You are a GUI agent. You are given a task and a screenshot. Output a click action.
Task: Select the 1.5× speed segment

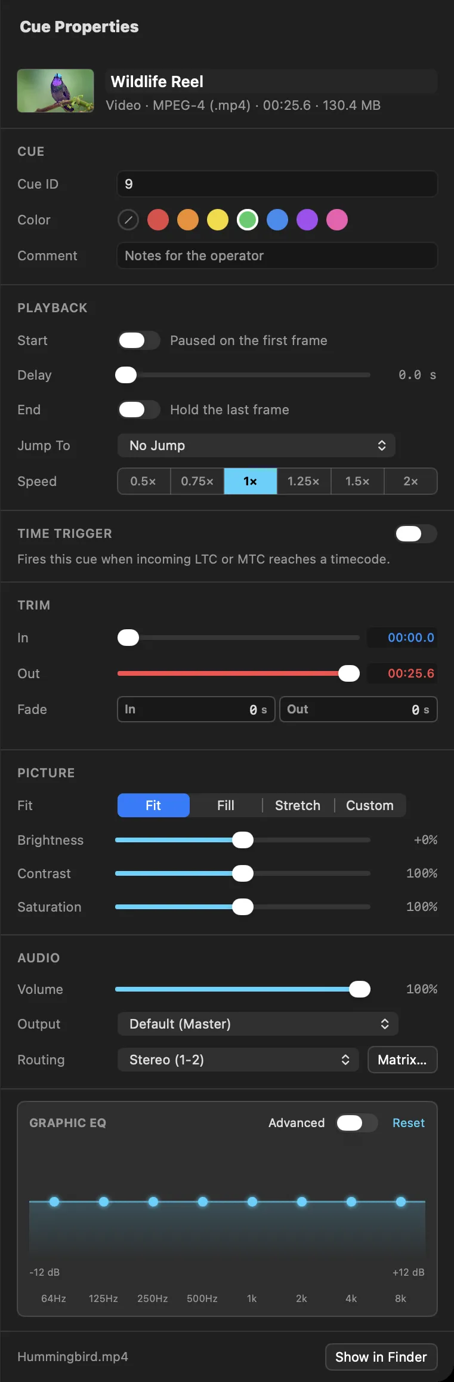coord(357,481)
